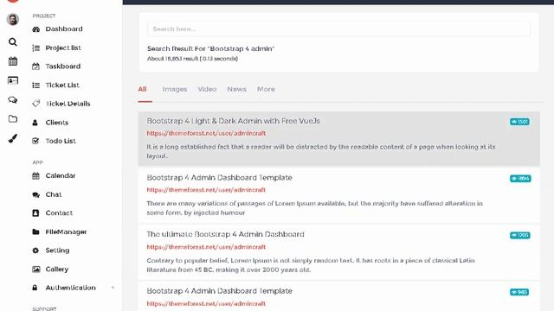Click the Contact address book icon
Image resolution: width=554 pixels, height=311 pixels.
(35, 213)
